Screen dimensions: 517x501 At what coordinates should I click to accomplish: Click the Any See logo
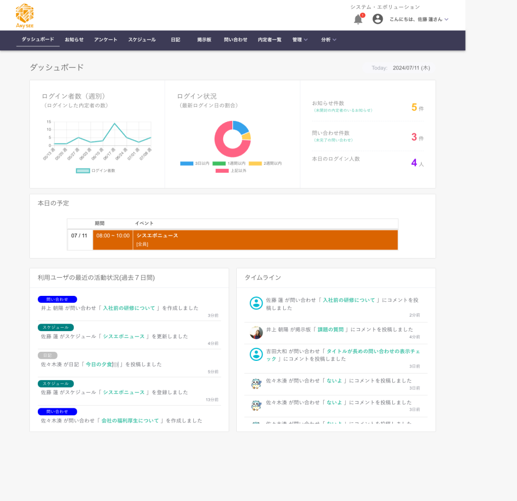tap(25, 16)
